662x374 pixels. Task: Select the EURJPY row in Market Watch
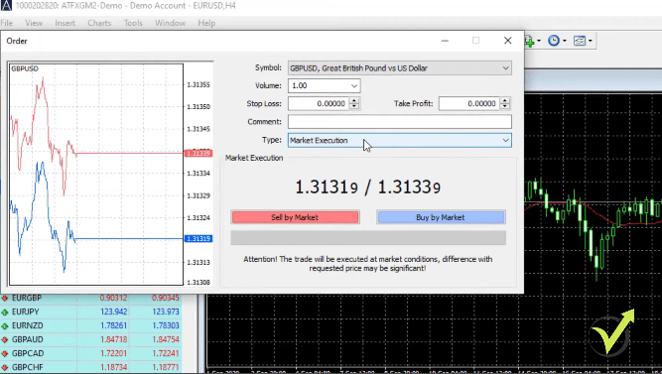(x=90, y=312)
